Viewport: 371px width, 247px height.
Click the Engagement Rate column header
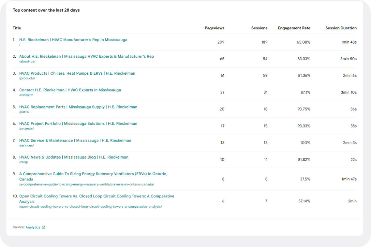tap(294, 28)
